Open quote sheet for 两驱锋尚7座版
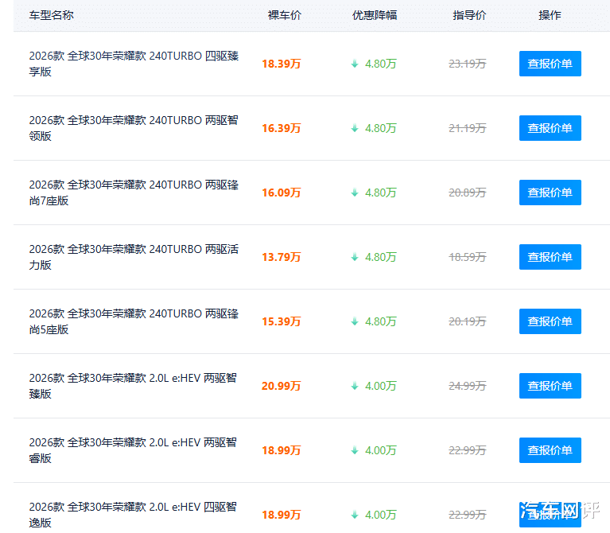This screenshot has width=610, height=533. pos(550,193)
